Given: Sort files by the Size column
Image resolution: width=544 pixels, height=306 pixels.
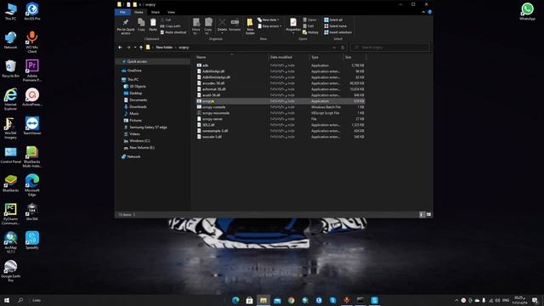Looking at the screenshot, I should point(354,57).
